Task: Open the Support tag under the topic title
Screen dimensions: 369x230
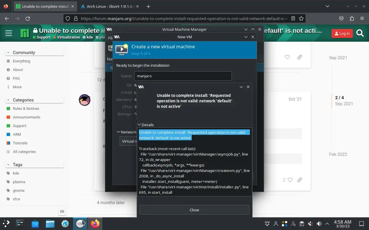Action: [x=42, y=37]
